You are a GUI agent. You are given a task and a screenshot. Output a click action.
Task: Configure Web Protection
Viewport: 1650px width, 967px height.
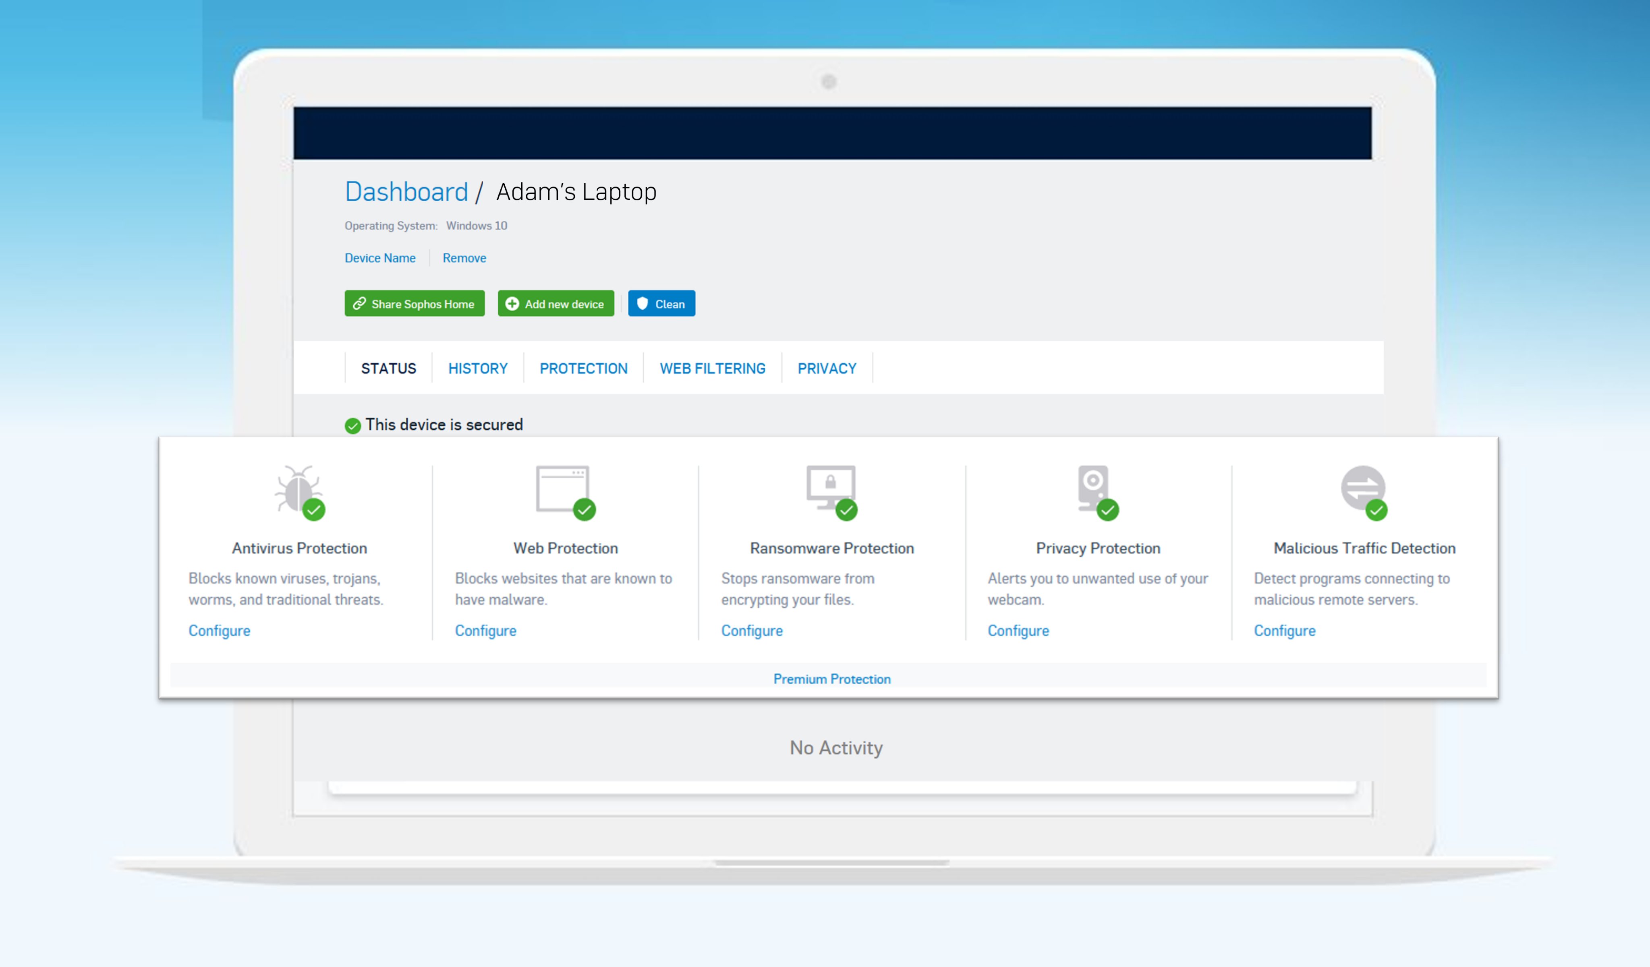(486, 630)
